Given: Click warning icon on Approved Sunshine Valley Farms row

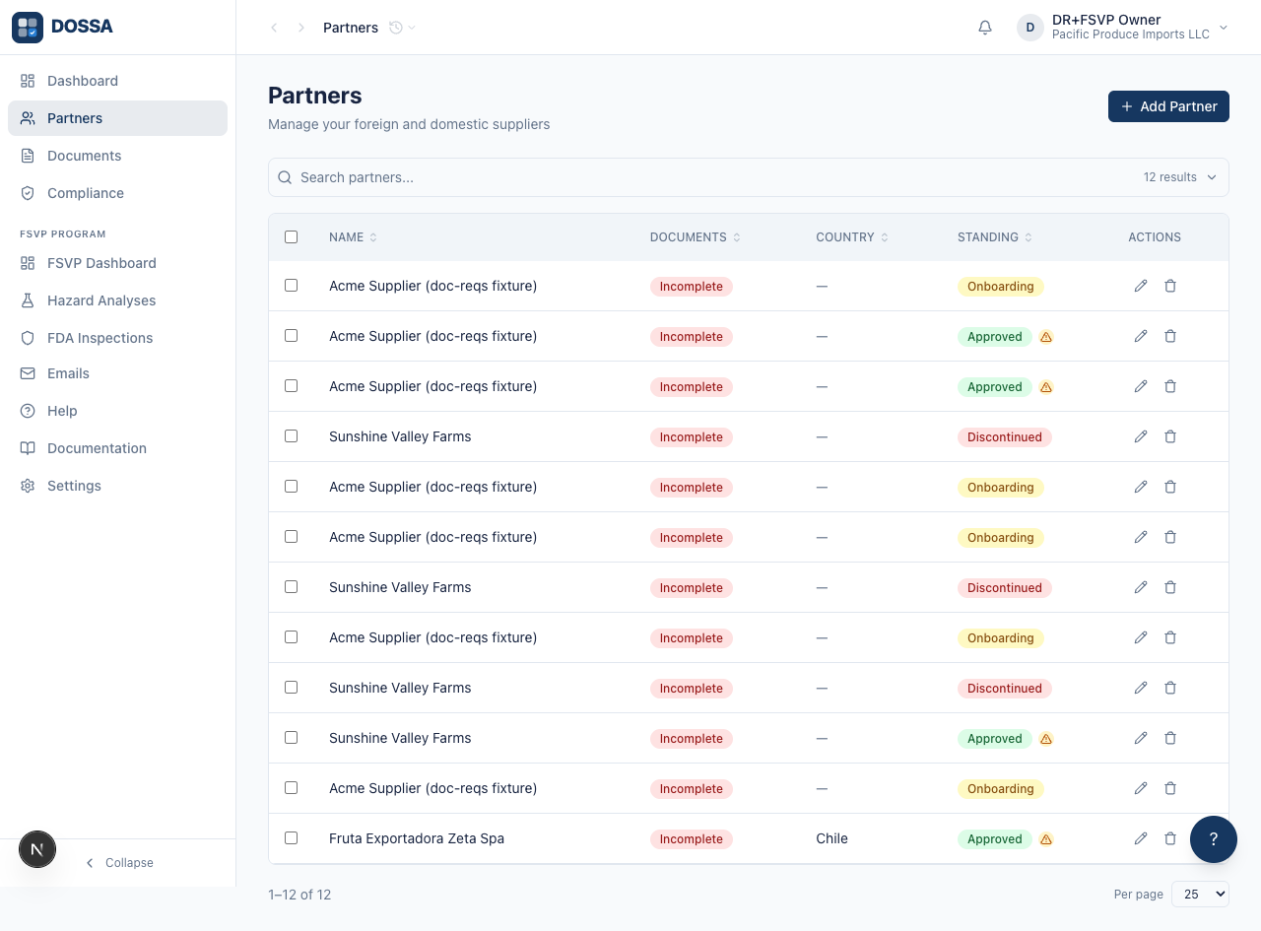Looking at the screenshot, I should coord(1046,739).
